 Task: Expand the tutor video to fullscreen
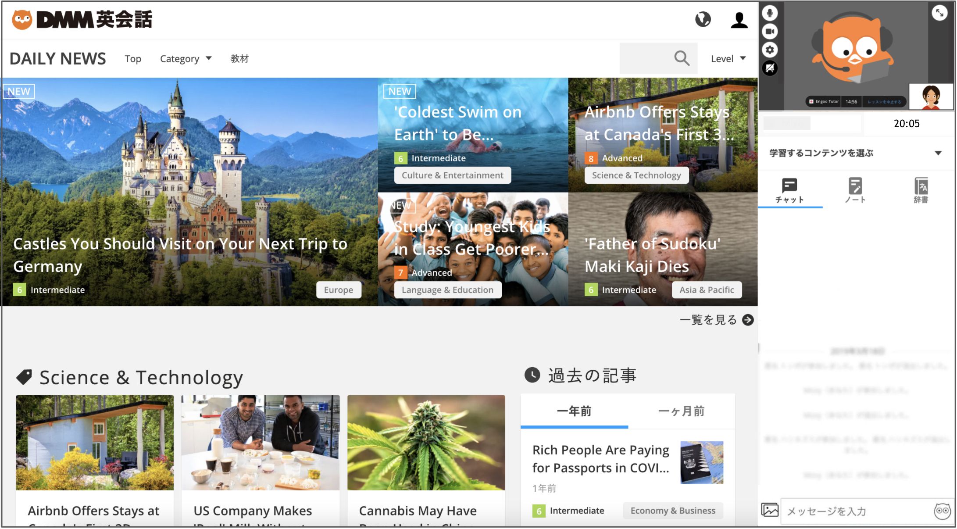tap(939, 13)
